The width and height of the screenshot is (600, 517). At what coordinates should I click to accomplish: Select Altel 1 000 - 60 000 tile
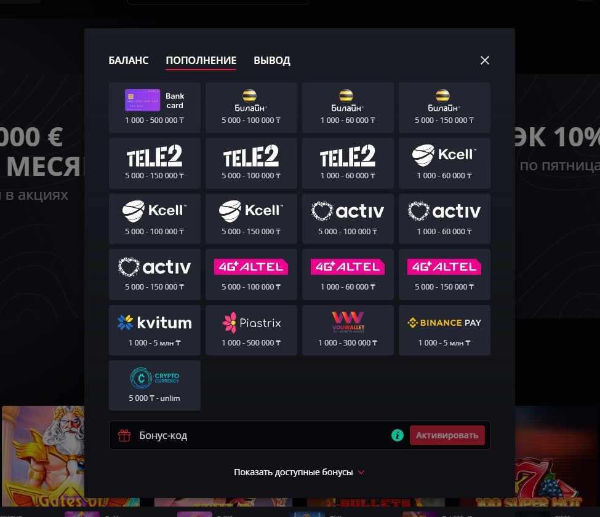(x=348, y=274)
